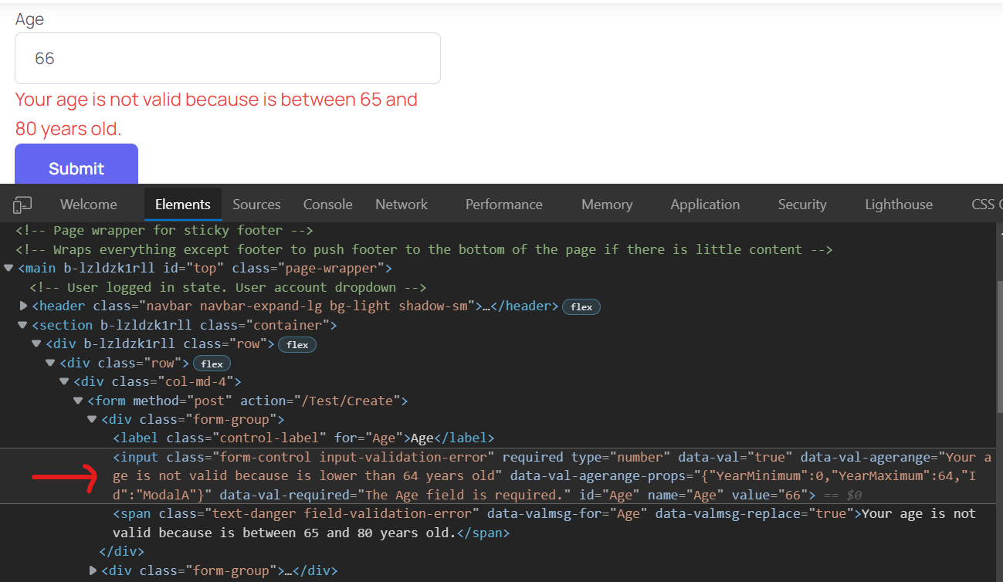The image size is (1003, 582).
Task: Collapse the col-md-4 div element
Action: coord(64,382)
